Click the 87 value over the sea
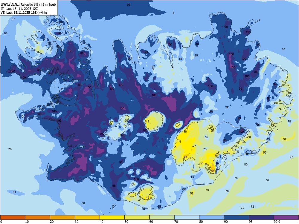Image resolution: width=299 pixels, height=224 pixels. [x=13, y=19]
